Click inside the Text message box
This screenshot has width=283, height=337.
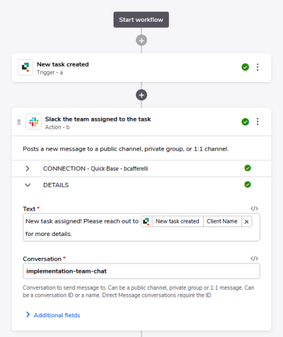[141, 227]
